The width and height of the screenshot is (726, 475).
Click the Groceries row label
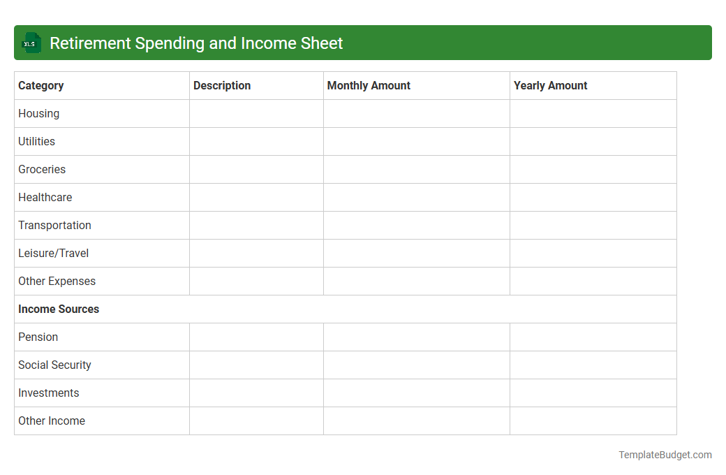(x=42, y=169)
